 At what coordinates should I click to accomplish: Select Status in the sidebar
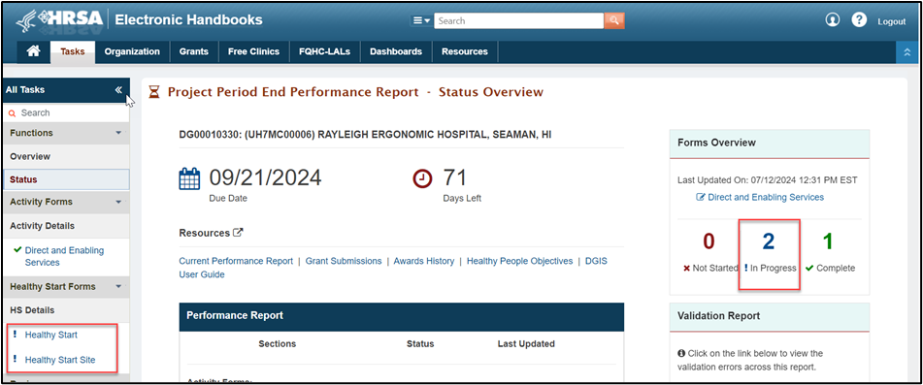pyautogui.click(x=66, y=179)
